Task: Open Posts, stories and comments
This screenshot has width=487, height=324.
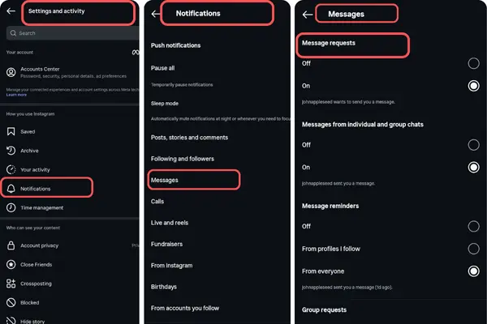Action: pyautogui.click(x=189, y=138)
